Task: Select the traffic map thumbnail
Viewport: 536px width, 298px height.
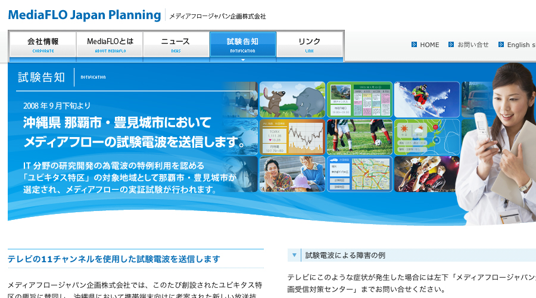Action: tap(360, 174)
